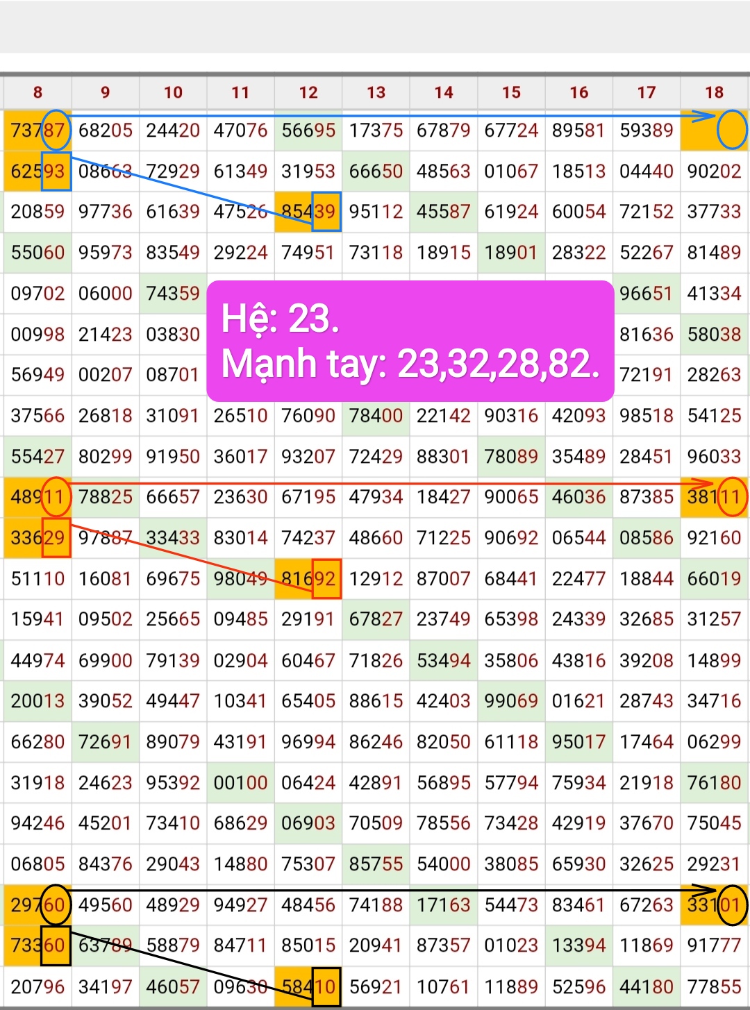Click the green cell 96651
Screen dimensions: 750x1010
pyautogui.click(x=647, y=294)
